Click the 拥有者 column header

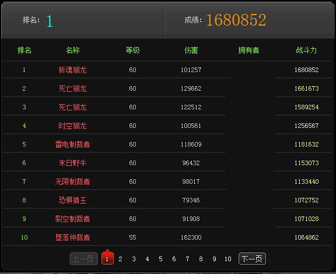[249, 50]
